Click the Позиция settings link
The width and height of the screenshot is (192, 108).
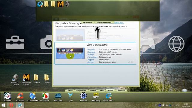pos(91,52)
